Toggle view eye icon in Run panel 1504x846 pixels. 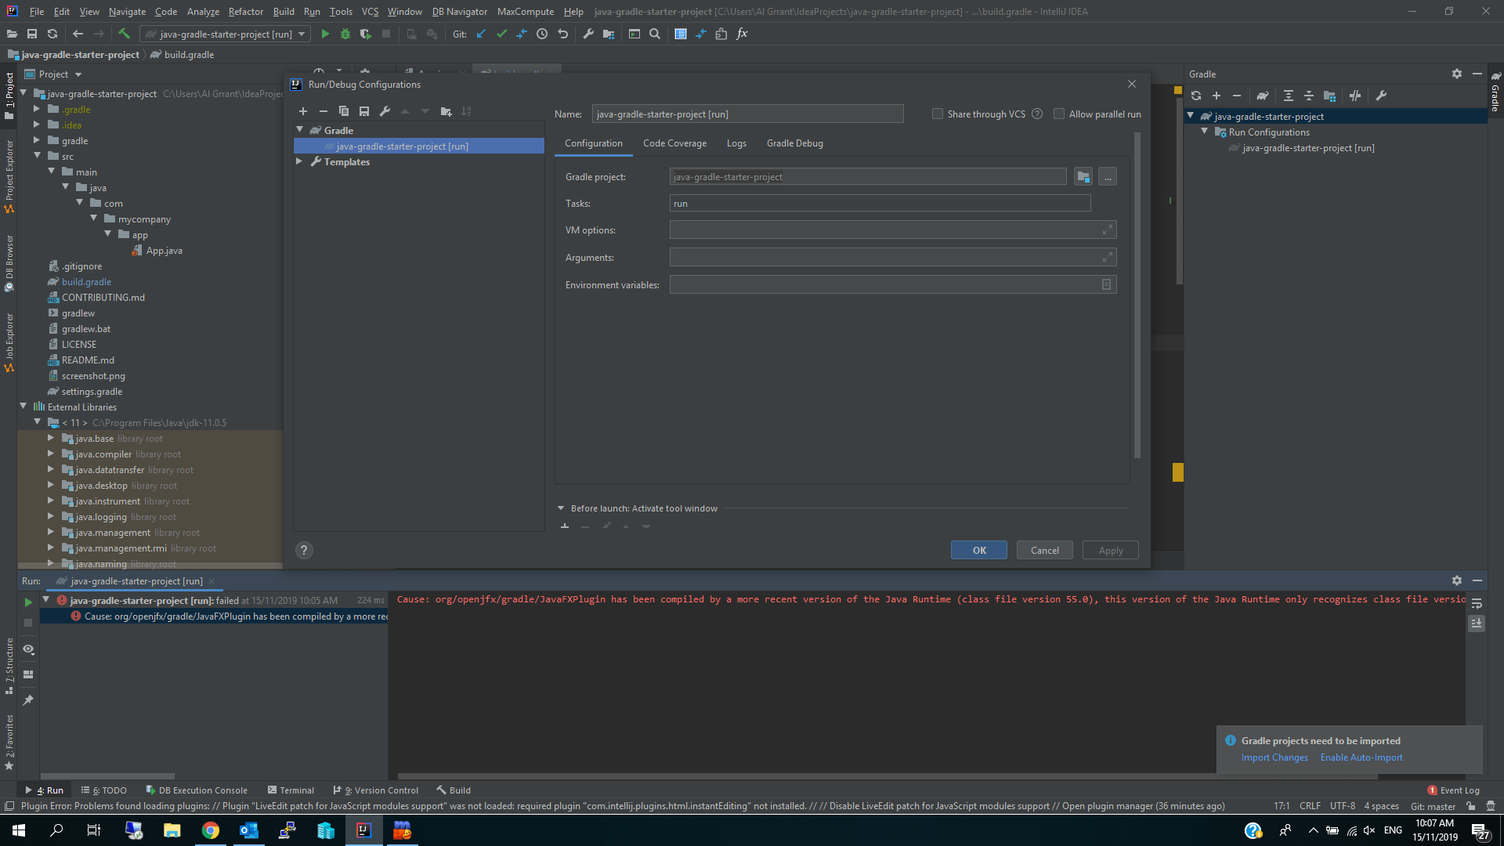click(x=28, y=649)
